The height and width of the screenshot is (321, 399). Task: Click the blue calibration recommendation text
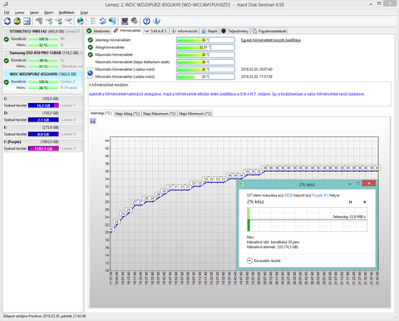click(226, 94)
